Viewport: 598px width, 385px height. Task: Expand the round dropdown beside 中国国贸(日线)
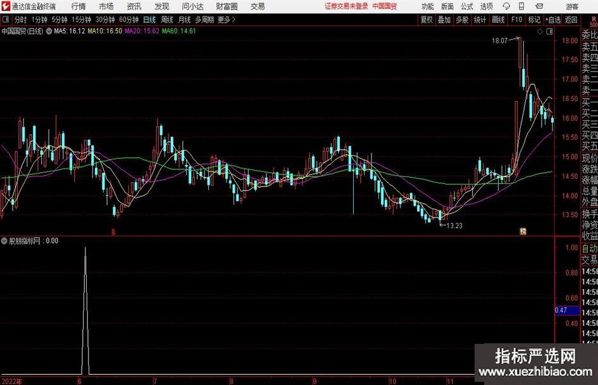tap(49, 31)
